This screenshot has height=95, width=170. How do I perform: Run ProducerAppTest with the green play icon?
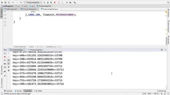[44, 2]
